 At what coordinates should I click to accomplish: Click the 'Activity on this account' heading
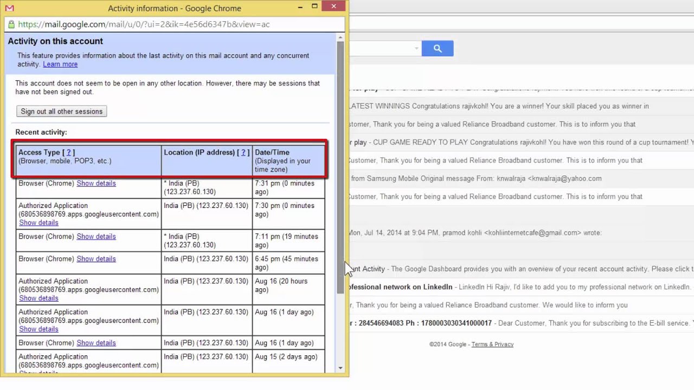click(x=55, y=41)
